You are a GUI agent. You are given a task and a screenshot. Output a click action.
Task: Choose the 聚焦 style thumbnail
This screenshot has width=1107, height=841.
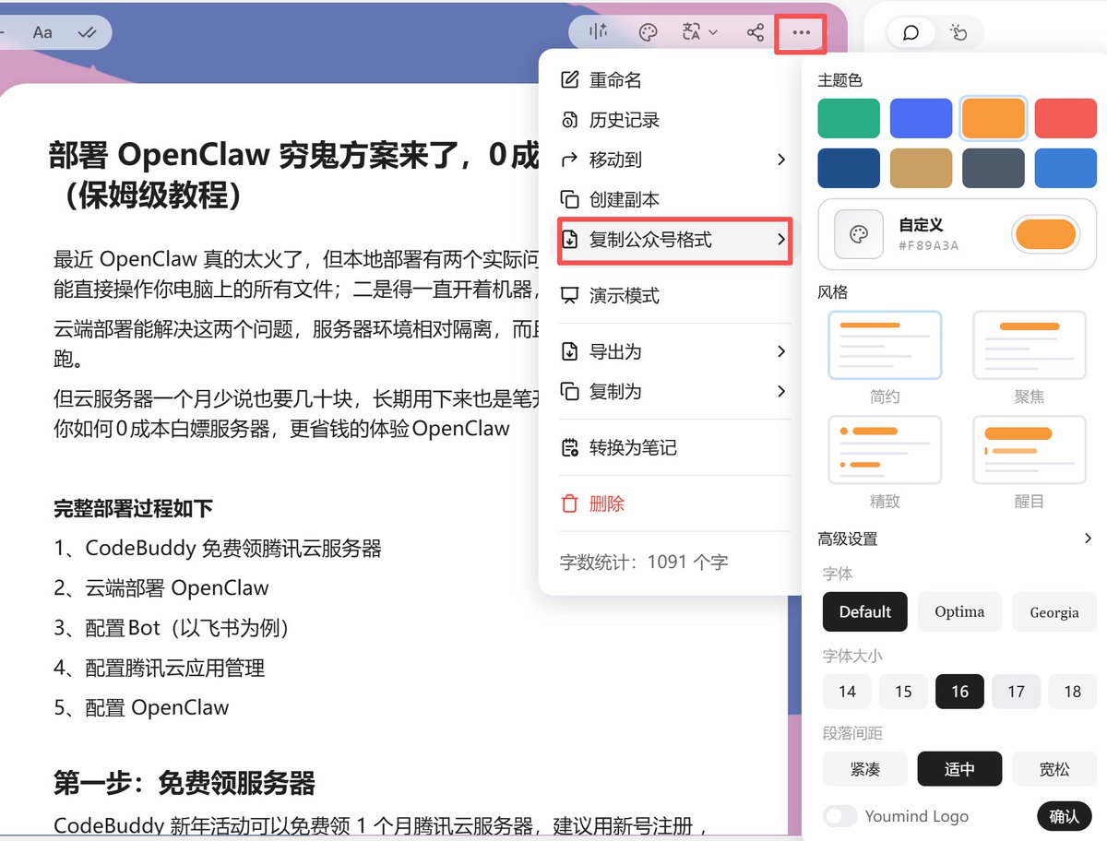[x=1030, y=345]
